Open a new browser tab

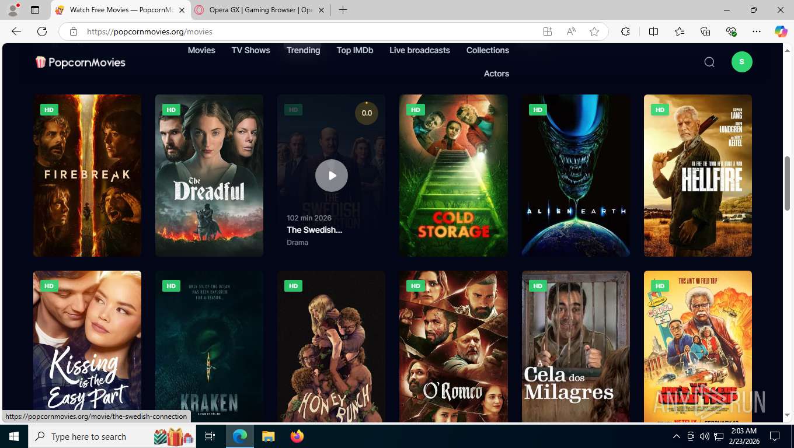click(x=343, y=10)
